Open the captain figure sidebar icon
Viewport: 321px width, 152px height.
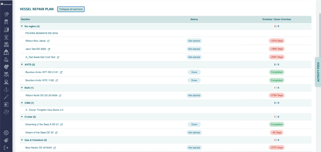[x=6, y=82]
